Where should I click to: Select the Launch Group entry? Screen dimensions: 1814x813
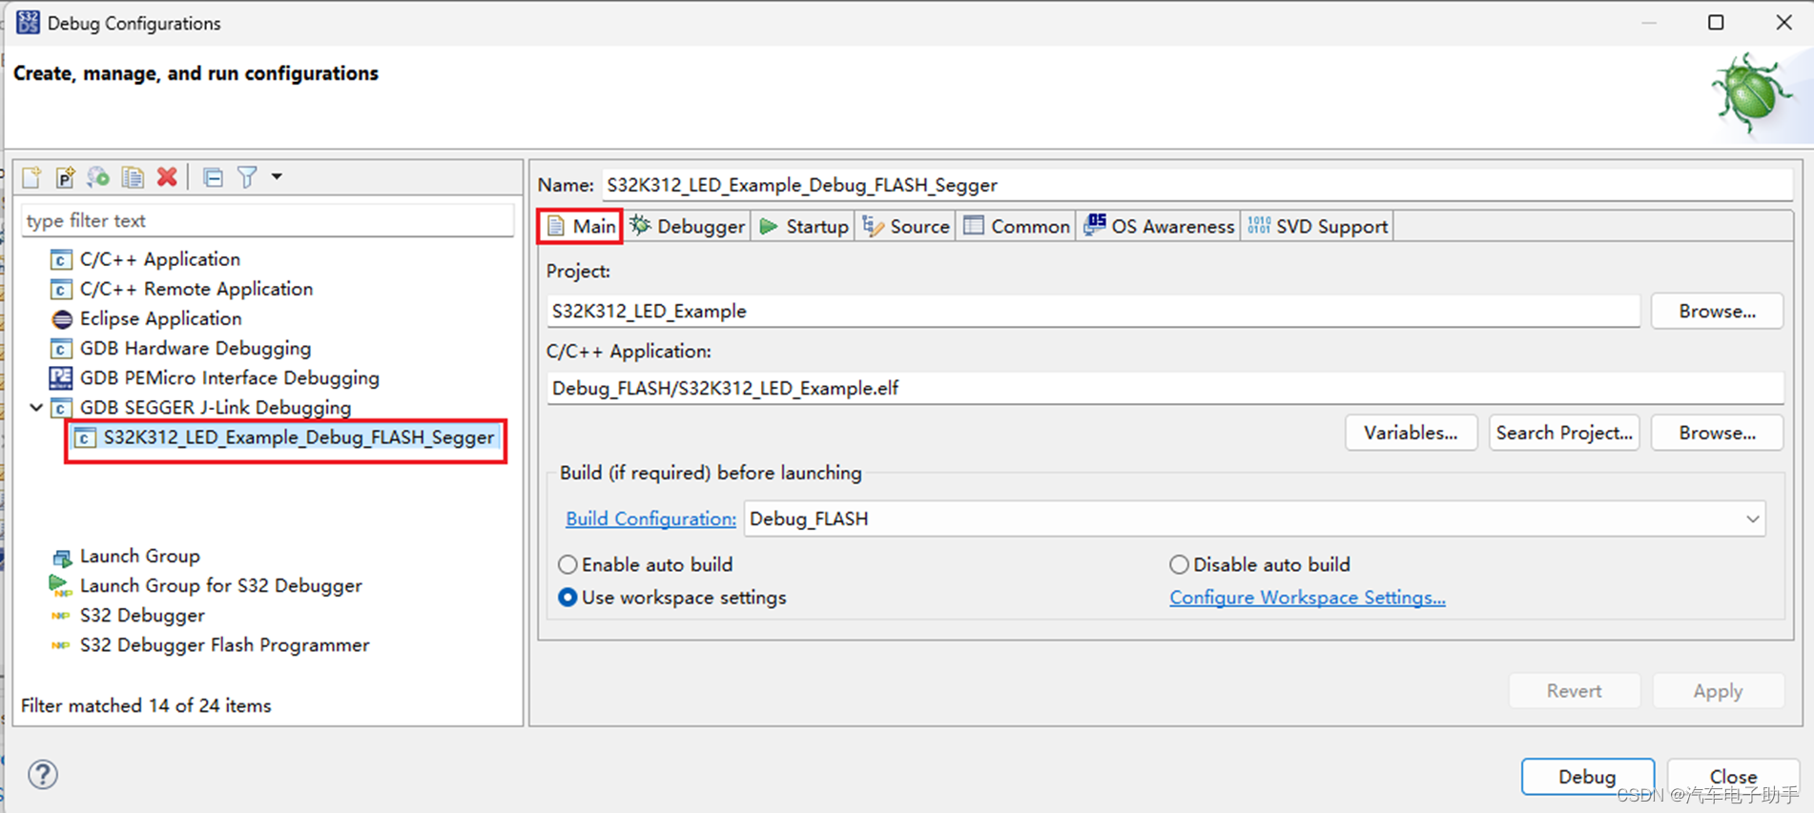139,556
